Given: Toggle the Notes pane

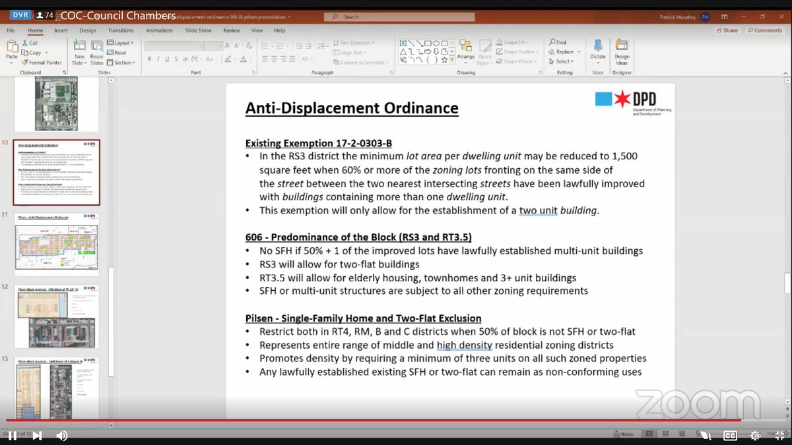Looking at the screenshot, I should tap(623, 434).
